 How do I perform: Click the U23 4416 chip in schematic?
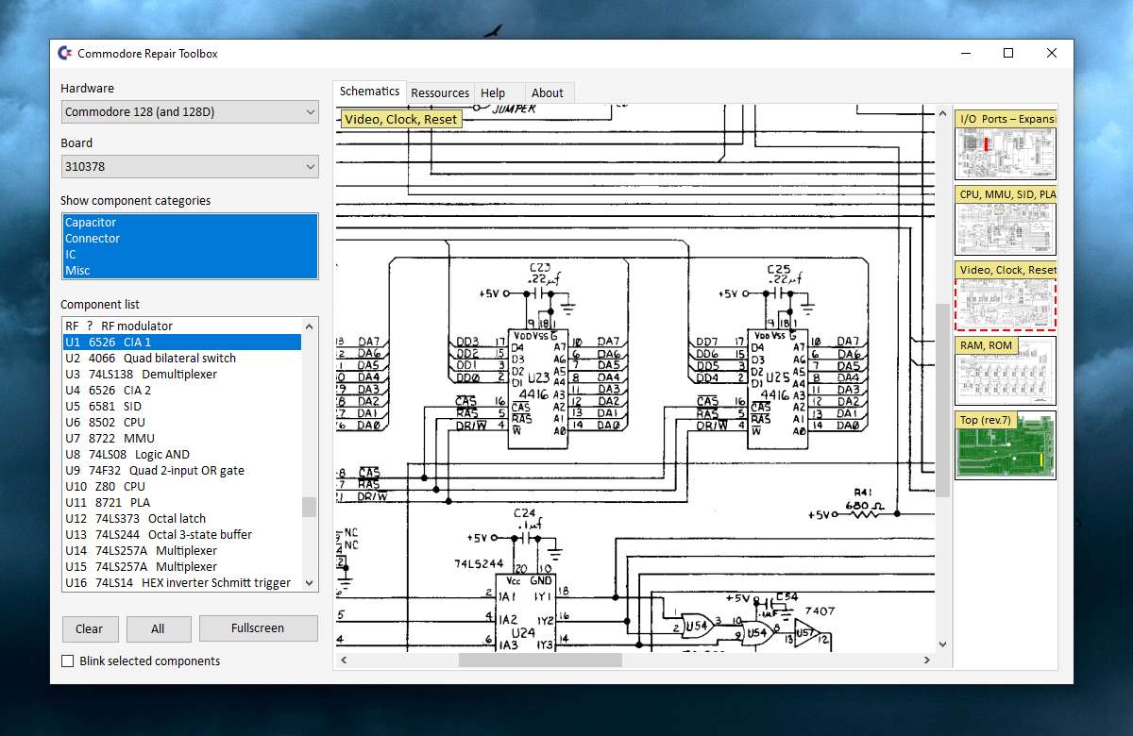coord(539,387)
